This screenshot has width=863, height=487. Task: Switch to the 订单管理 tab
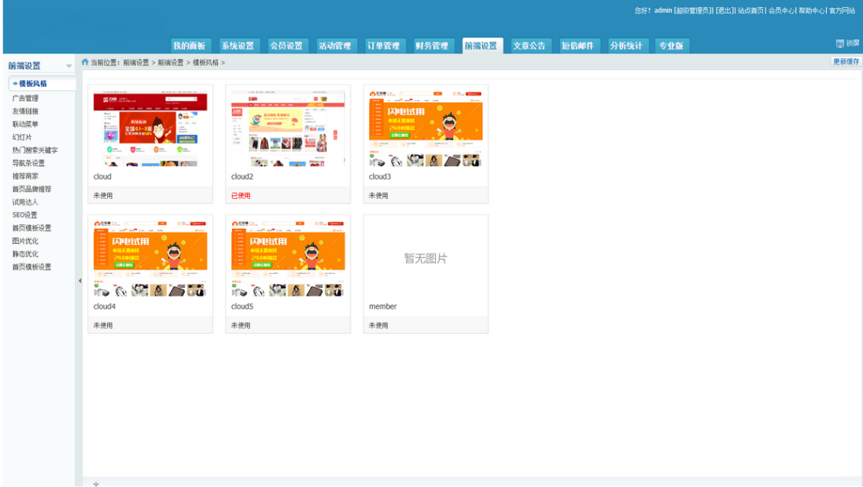[383, 45]
